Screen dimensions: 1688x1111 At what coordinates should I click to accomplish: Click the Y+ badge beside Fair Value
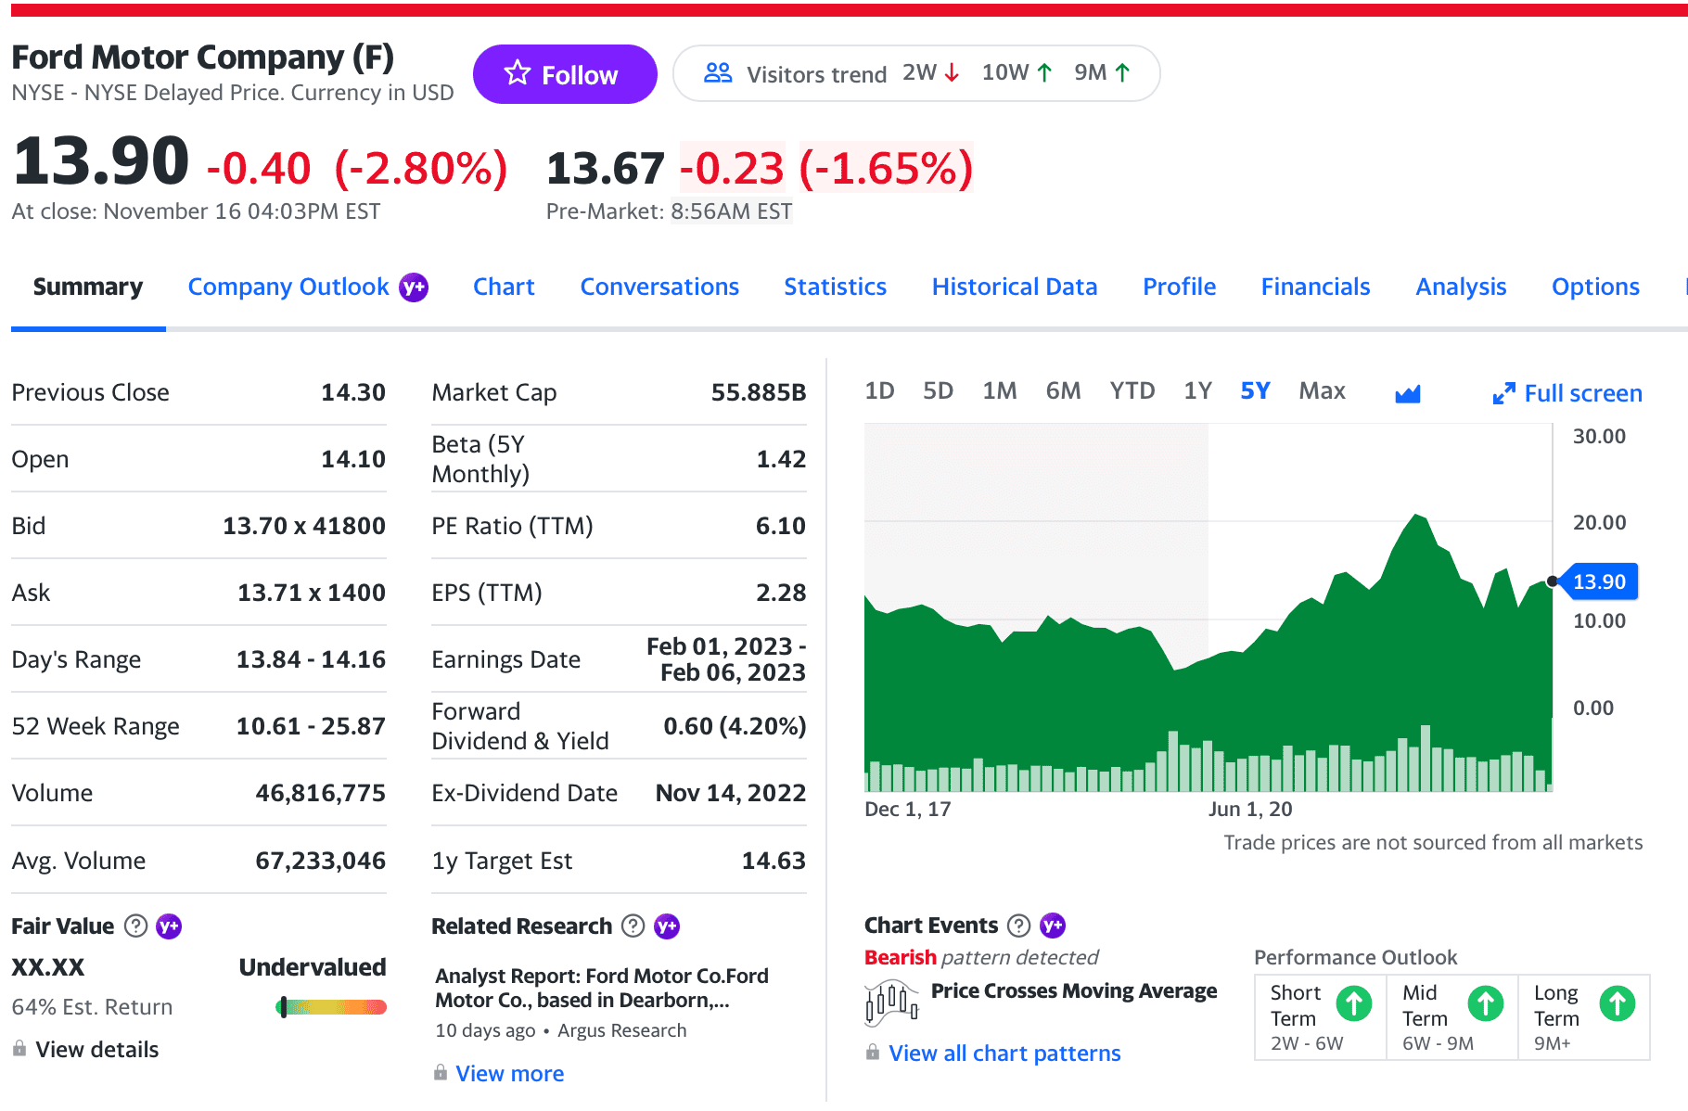(169, 926)
